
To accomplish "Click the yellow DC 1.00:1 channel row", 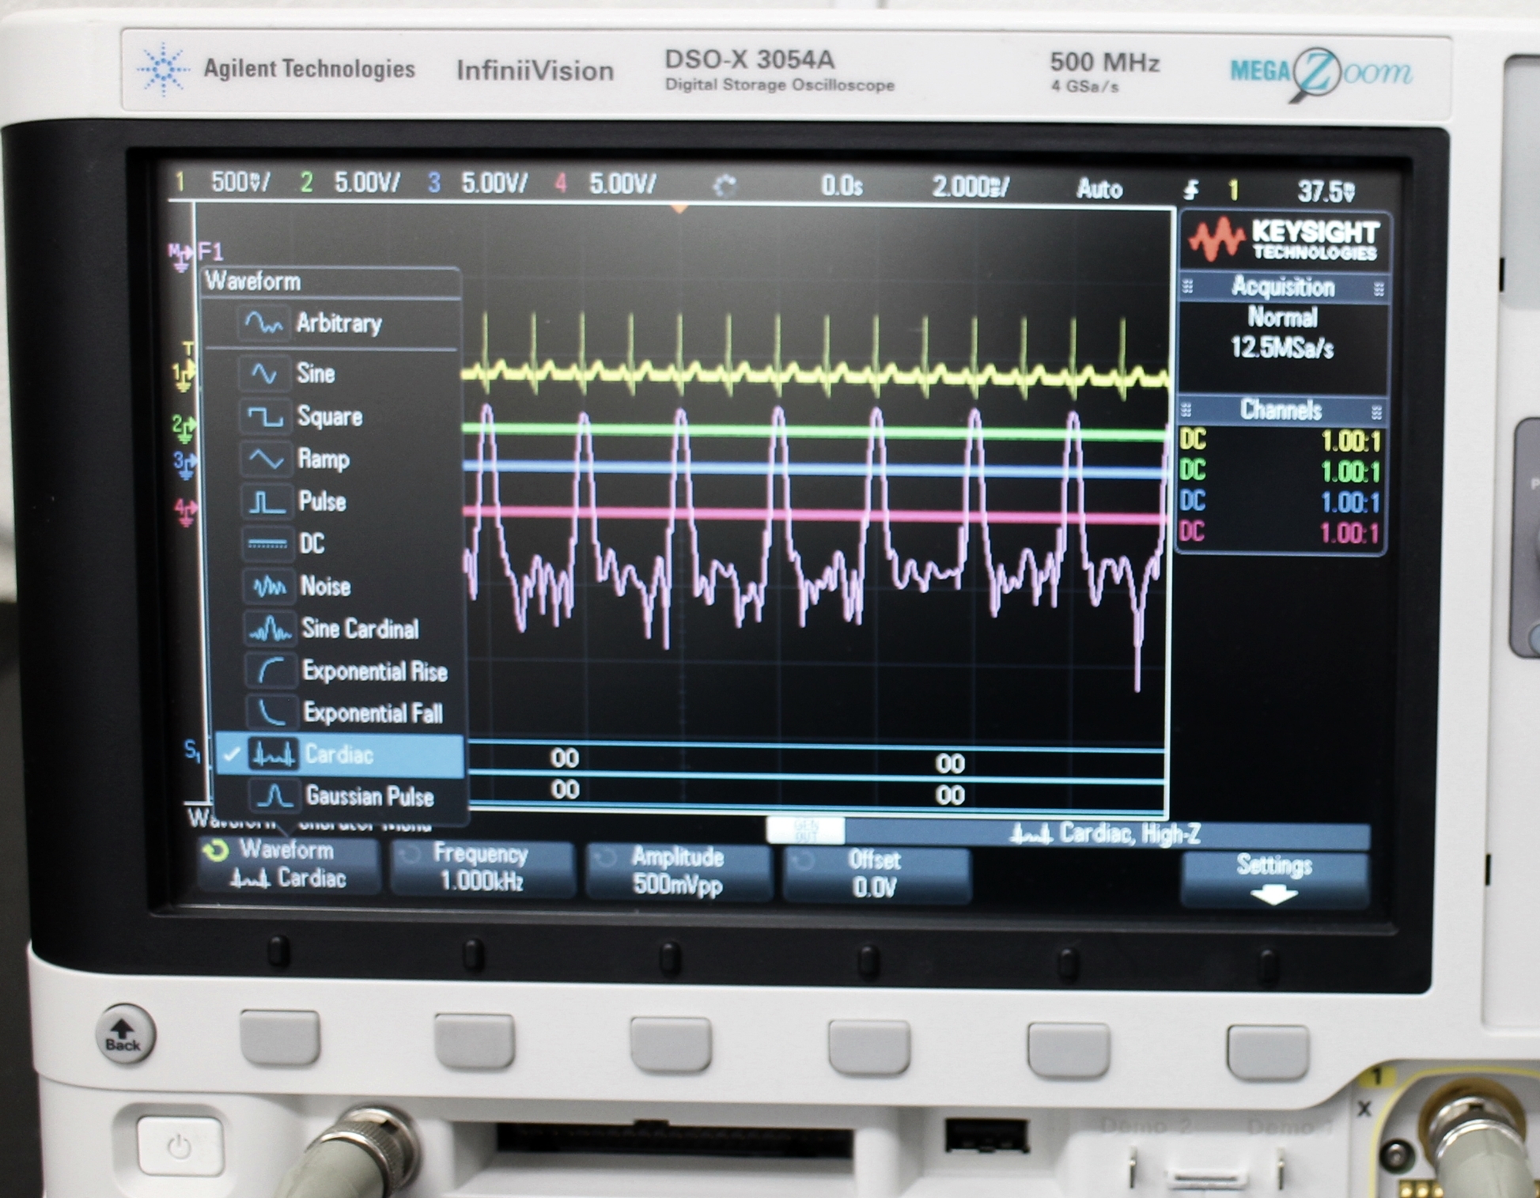I will (x=1280, y=441).
